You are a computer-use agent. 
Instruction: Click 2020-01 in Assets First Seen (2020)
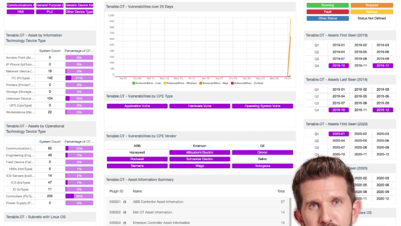tap(339, 134)
